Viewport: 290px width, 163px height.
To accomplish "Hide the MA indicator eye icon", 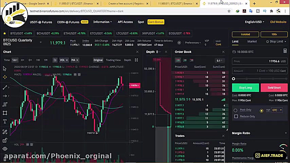I will (x=75, y=75).
